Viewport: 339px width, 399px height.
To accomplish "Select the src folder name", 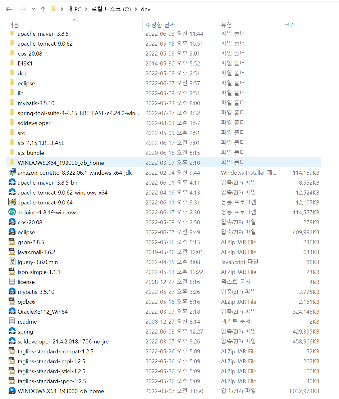I will (x=21, y=133).
